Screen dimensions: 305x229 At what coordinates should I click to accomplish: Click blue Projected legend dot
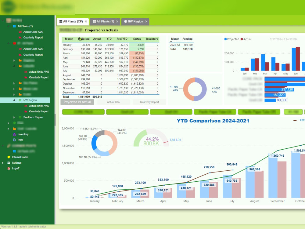[x=225, y=39]
